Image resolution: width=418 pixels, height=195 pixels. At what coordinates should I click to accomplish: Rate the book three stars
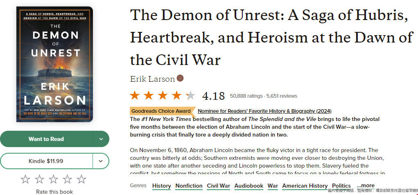(54, 179)
